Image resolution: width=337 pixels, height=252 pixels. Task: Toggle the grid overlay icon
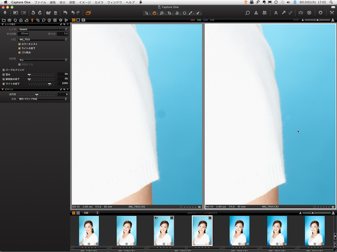(x=264, y=13)
